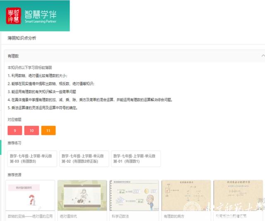Open the question-mark absolute value video thumbnail
Screen dimensions: 265x221
[31, 196]
